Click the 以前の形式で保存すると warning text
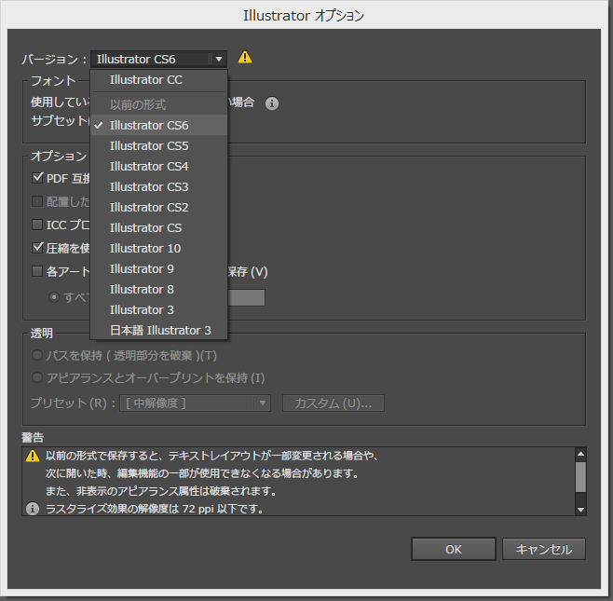Image resolution: width=613 pixels, height=601 pixels. [x=211, y=456]
